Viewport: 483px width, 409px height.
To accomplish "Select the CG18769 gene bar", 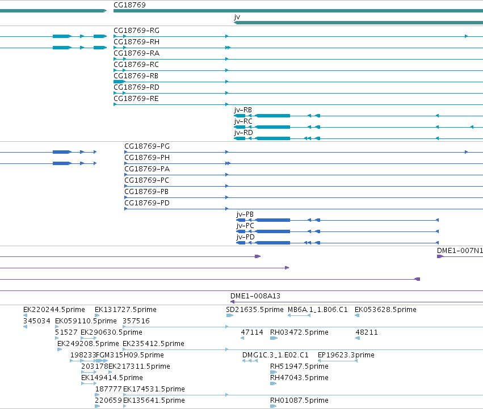I will tap(298, 11).
